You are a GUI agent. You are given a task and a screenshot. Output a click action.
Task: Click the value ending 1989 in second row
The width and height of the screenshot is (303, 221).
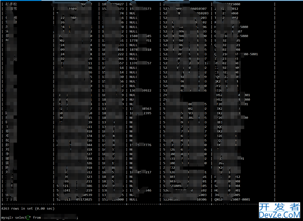pos(66,9)
